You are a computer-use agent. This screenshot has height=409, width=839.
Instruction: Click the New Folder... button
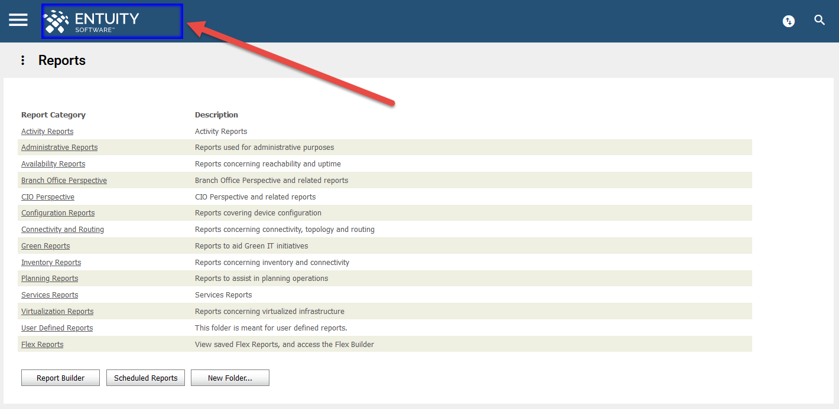click(230, 378)
